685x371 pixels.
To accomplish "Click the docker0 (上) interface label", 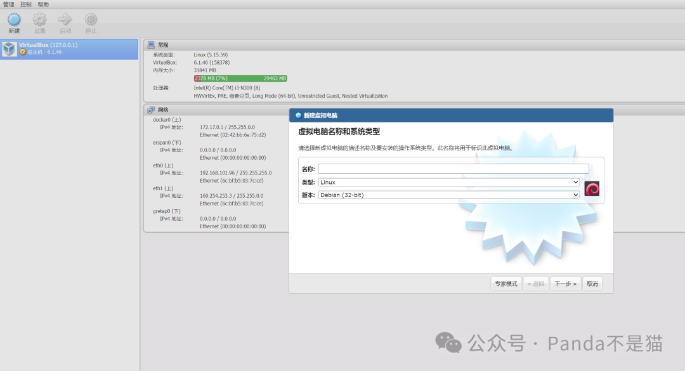I will click(x=167, y=120).
